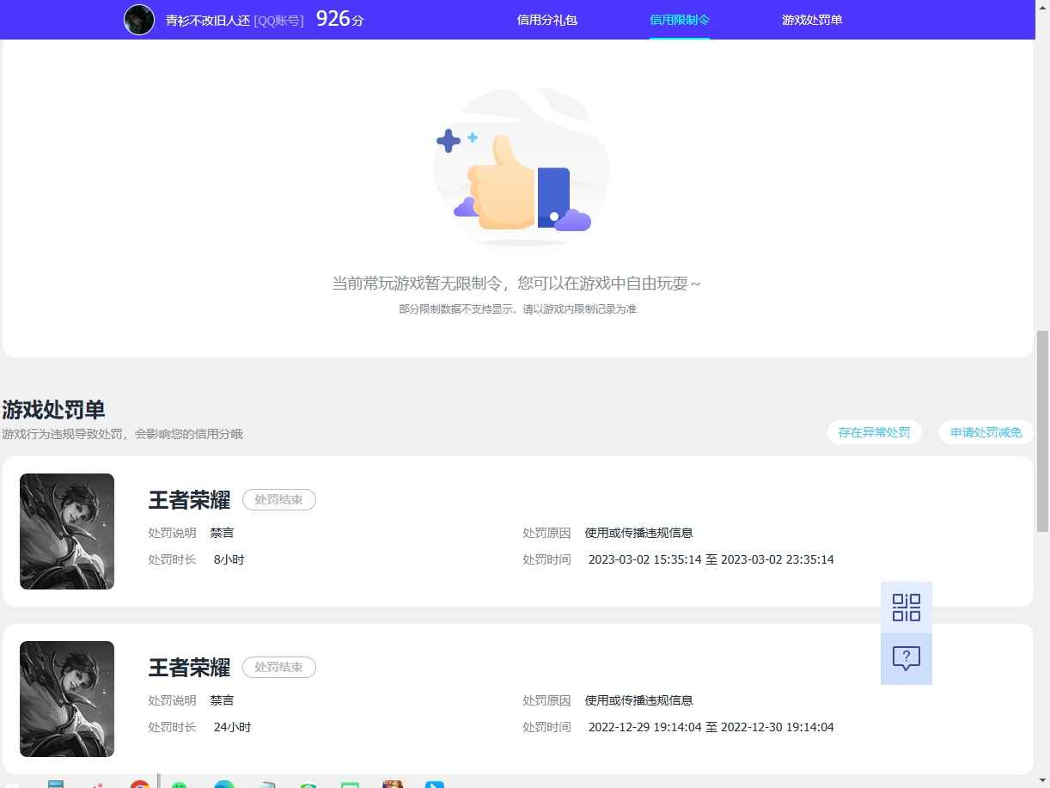Click the hero thumbnail of the 2022-12-29 record
Image resolution: width=1050 pixels, height=788 pixels.
pos(67,699)
